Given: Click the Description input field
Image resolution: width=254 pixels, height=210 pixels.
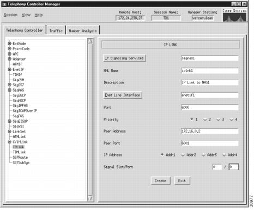Looking at the screenshot, I should (x=210, y=82).
